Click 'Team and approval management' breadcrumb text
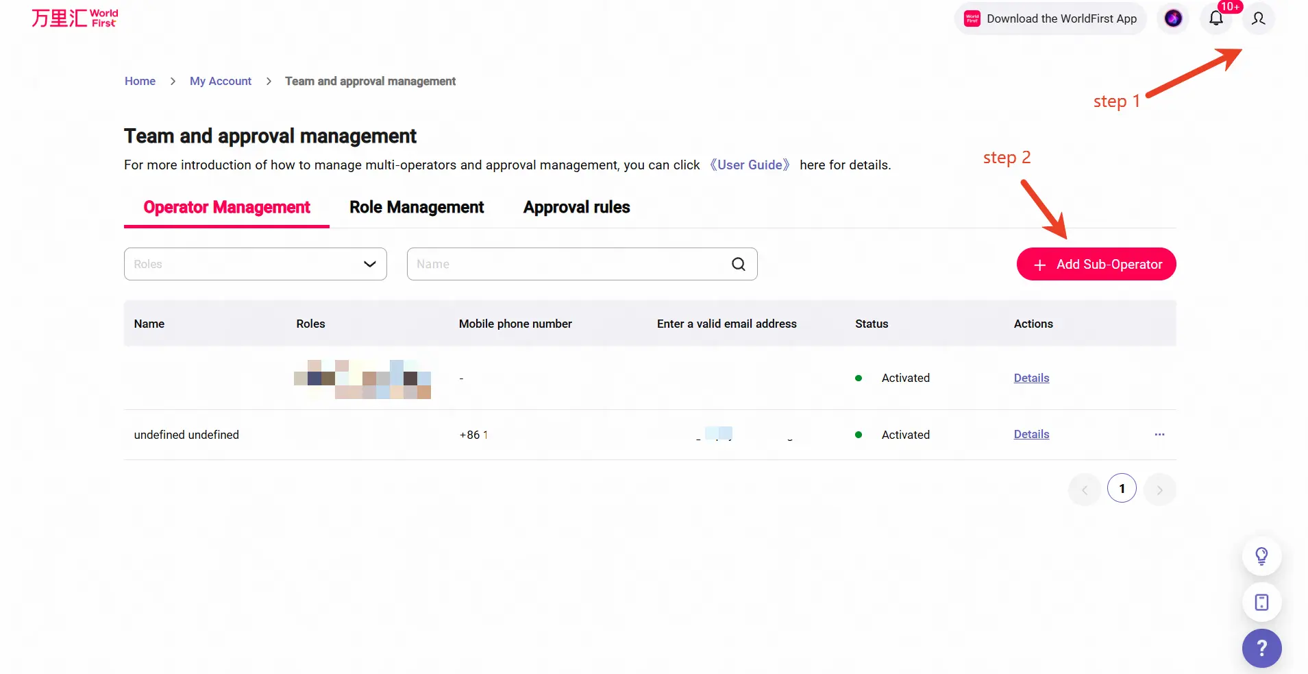The height and width of the screenshot is (674, 1308). coord(370,81)
